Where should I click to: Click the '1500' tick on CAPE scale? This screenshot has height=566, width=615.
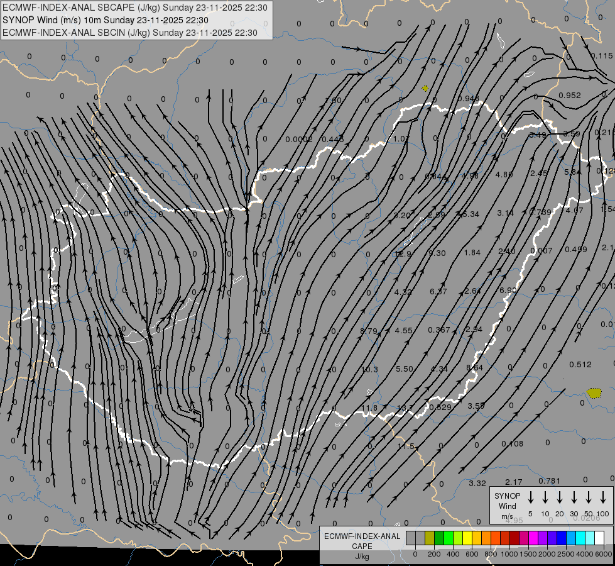pos(528,554)
